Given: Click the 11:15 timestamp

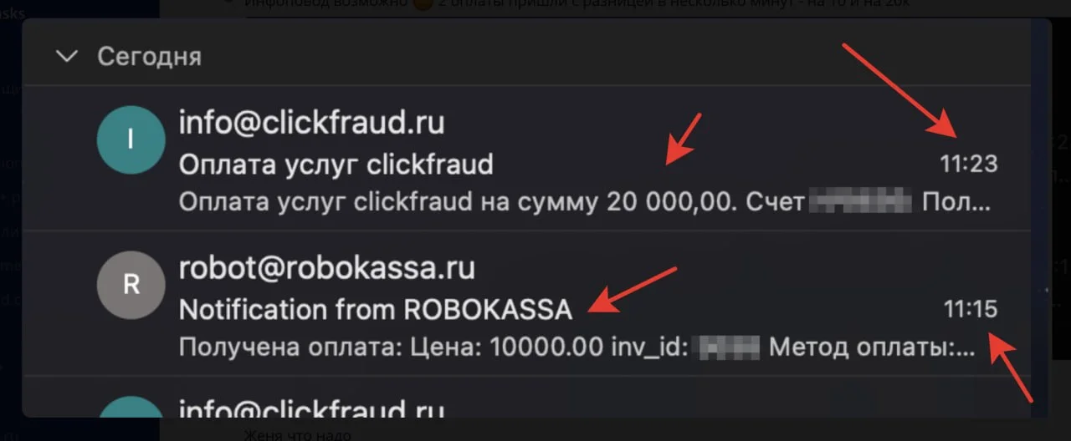Looking at the screenshot, I should (971, 310).
